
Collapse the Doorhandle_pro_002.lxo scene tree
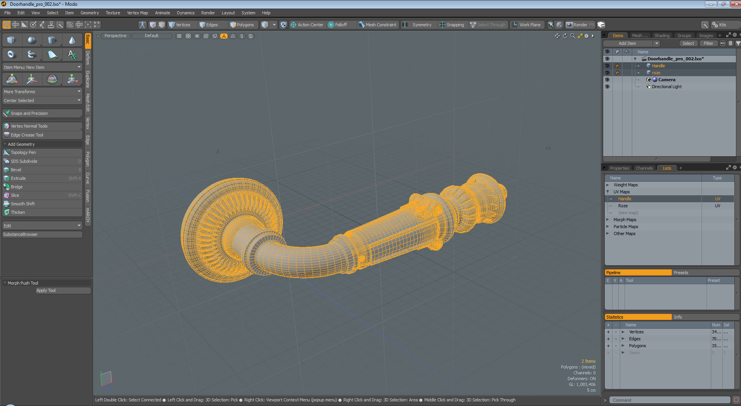click(635, 59)
